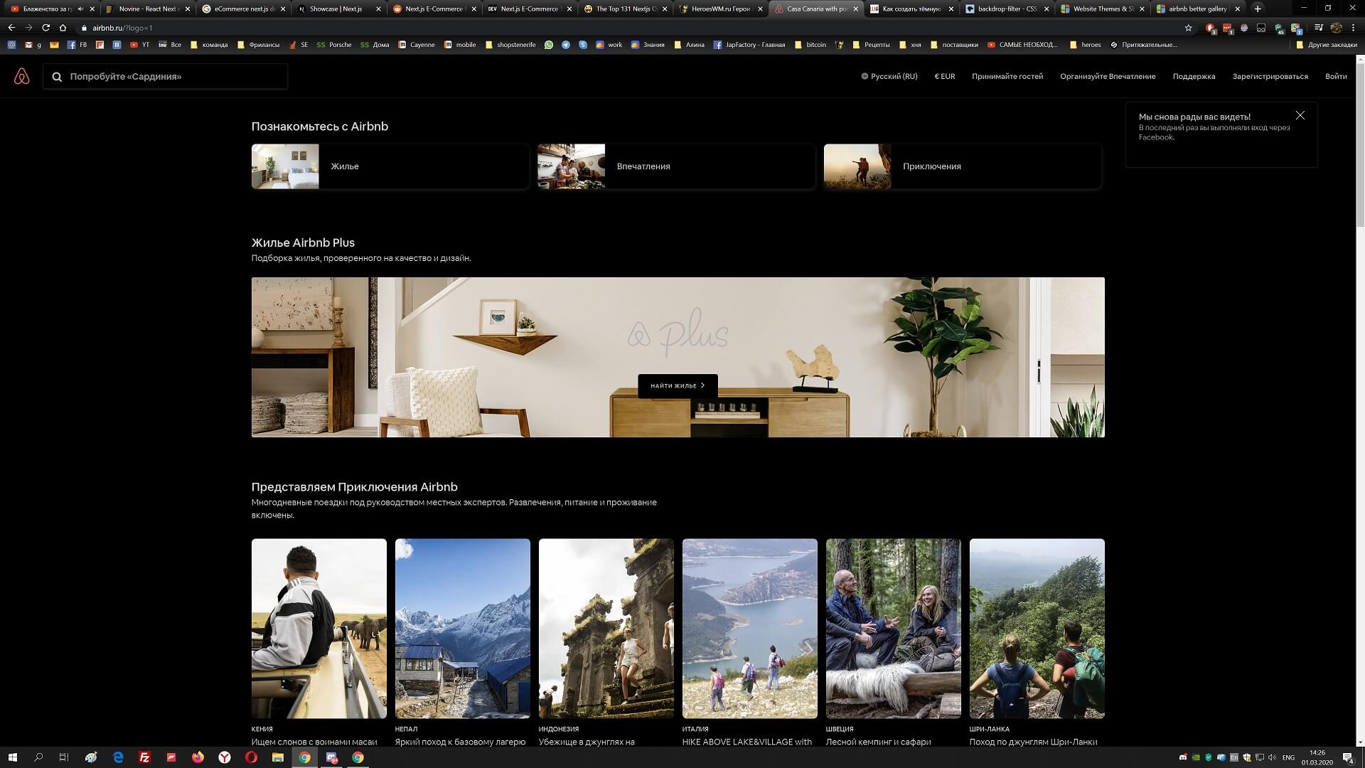
Task: Open the Кения elephants adventure photo
Action: tap(319, 629)
